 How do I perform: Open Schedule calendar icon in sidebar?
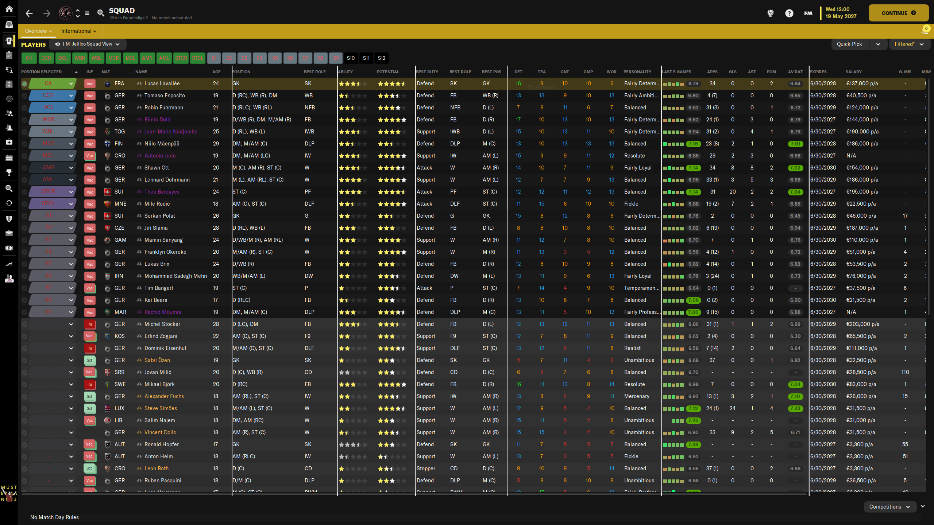(x=9, y=158)
